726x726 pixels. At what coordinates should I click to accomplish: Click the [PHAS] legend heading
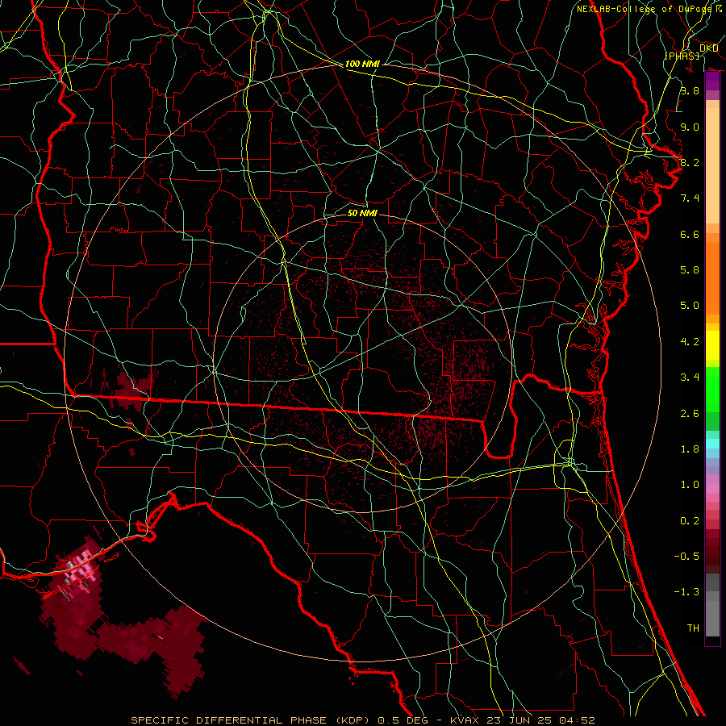tap(682, 56)
